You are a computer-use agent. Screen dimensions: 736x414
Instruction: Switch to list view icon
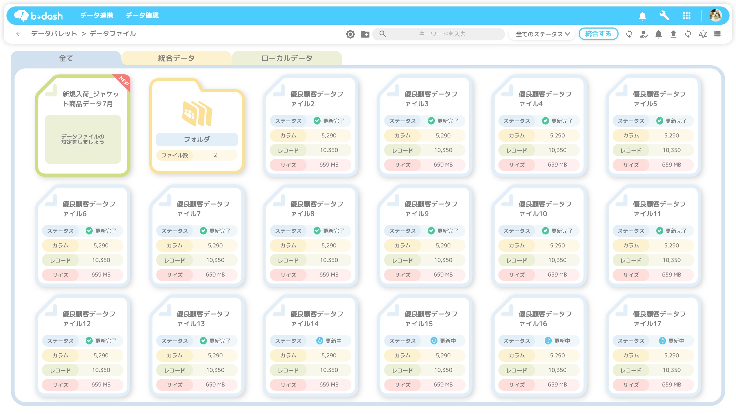(x=717, y=34)
